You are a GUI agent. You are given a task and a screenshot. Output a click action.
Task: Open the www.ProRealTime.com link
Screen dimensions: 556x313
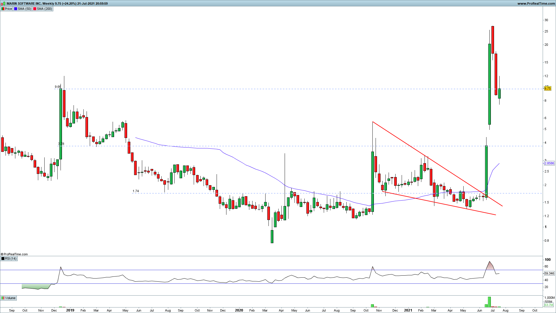pos(536,3)
